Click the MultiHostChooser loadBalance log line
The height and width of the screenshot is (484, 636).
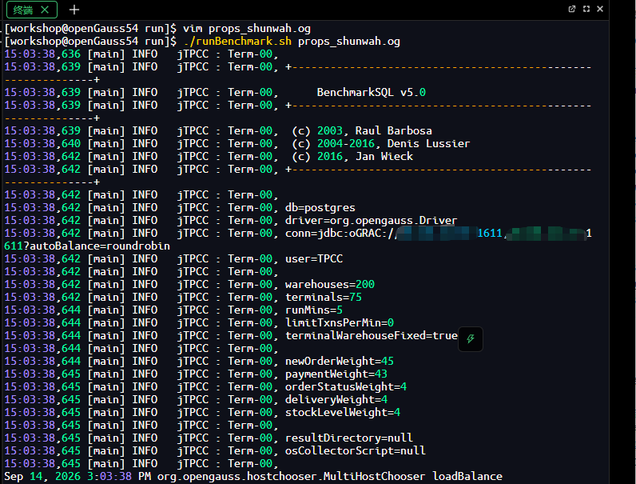(x=253, y=477)
